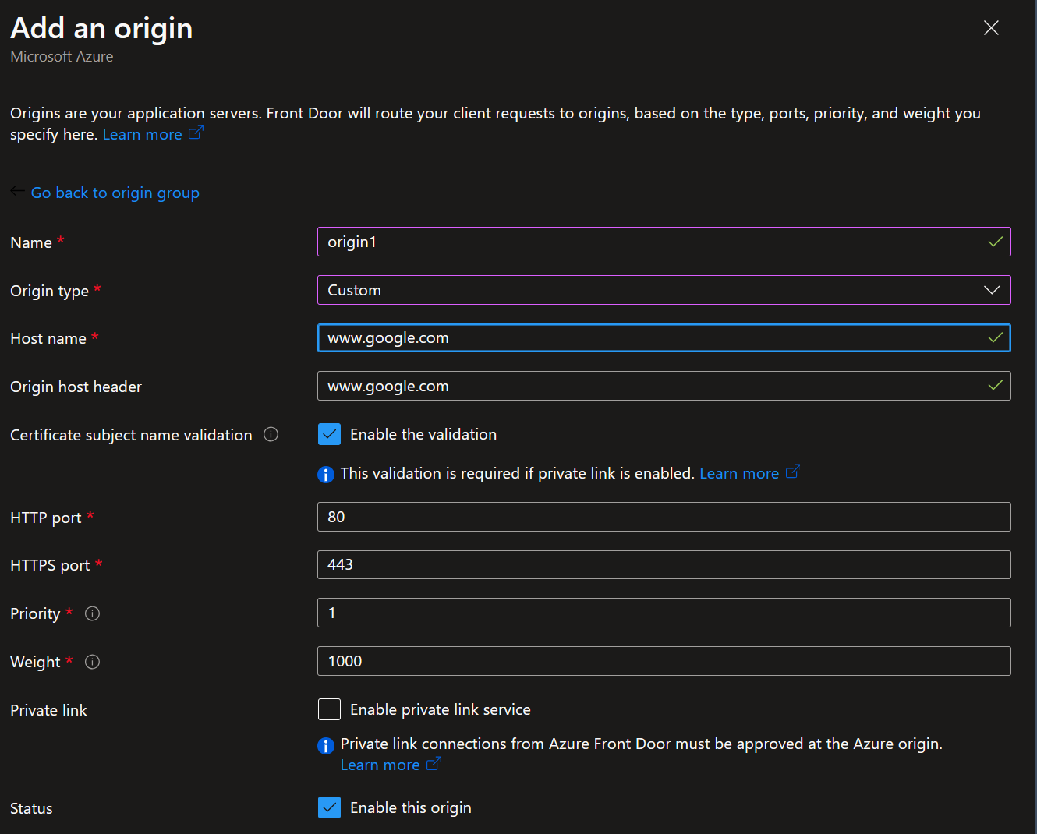The width and height of the screenshot is (1037, 834).
Task: Click the Origin type chevron arrow
Action: (992, 290)
